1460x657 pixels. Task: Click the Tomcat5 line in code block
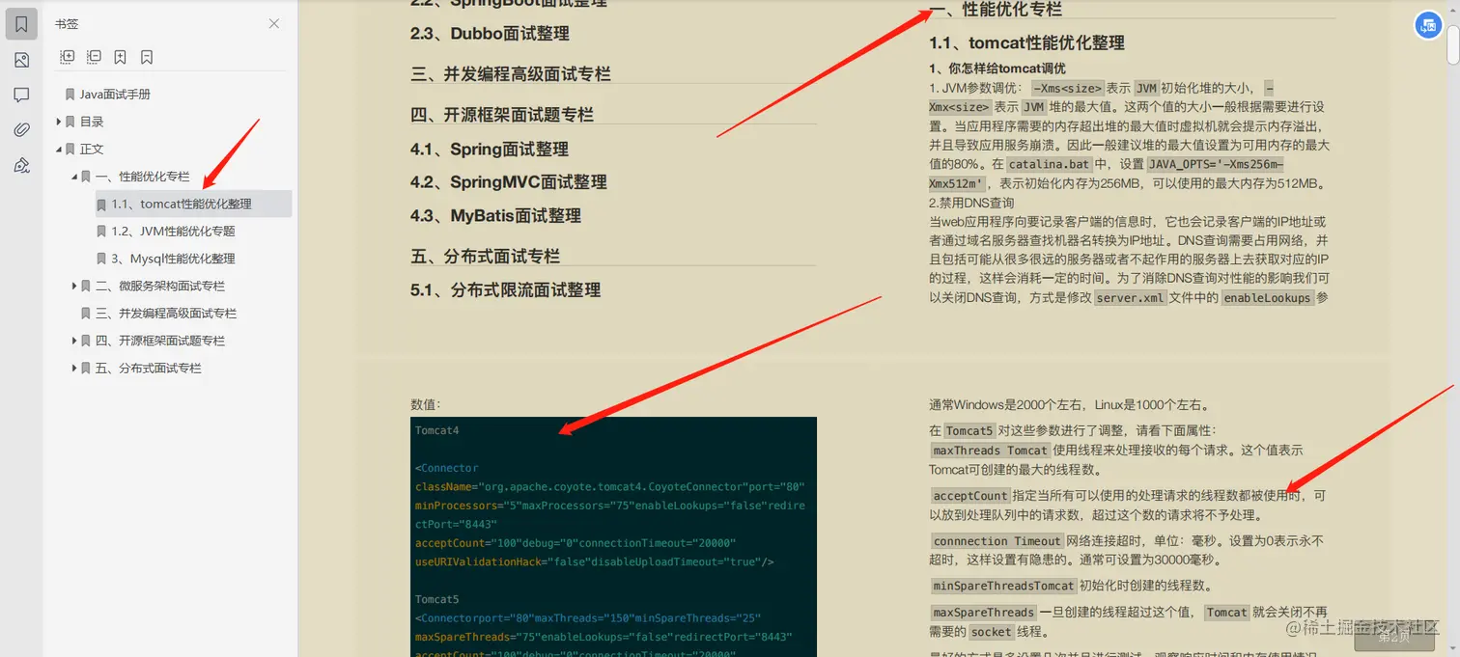tap(437, 599)
